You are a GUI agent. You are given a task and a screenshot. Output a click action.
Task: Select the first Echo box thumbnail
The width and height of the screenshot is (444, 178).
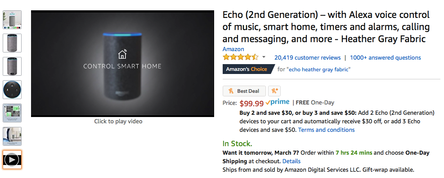12,20
